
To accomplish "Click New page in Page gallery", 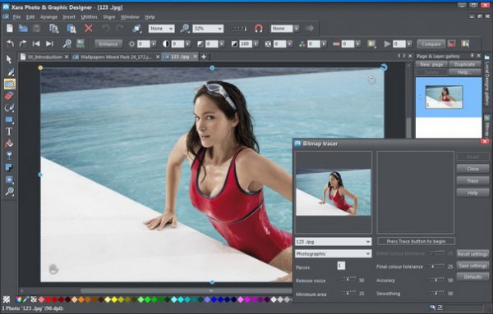I will (431, 64).
